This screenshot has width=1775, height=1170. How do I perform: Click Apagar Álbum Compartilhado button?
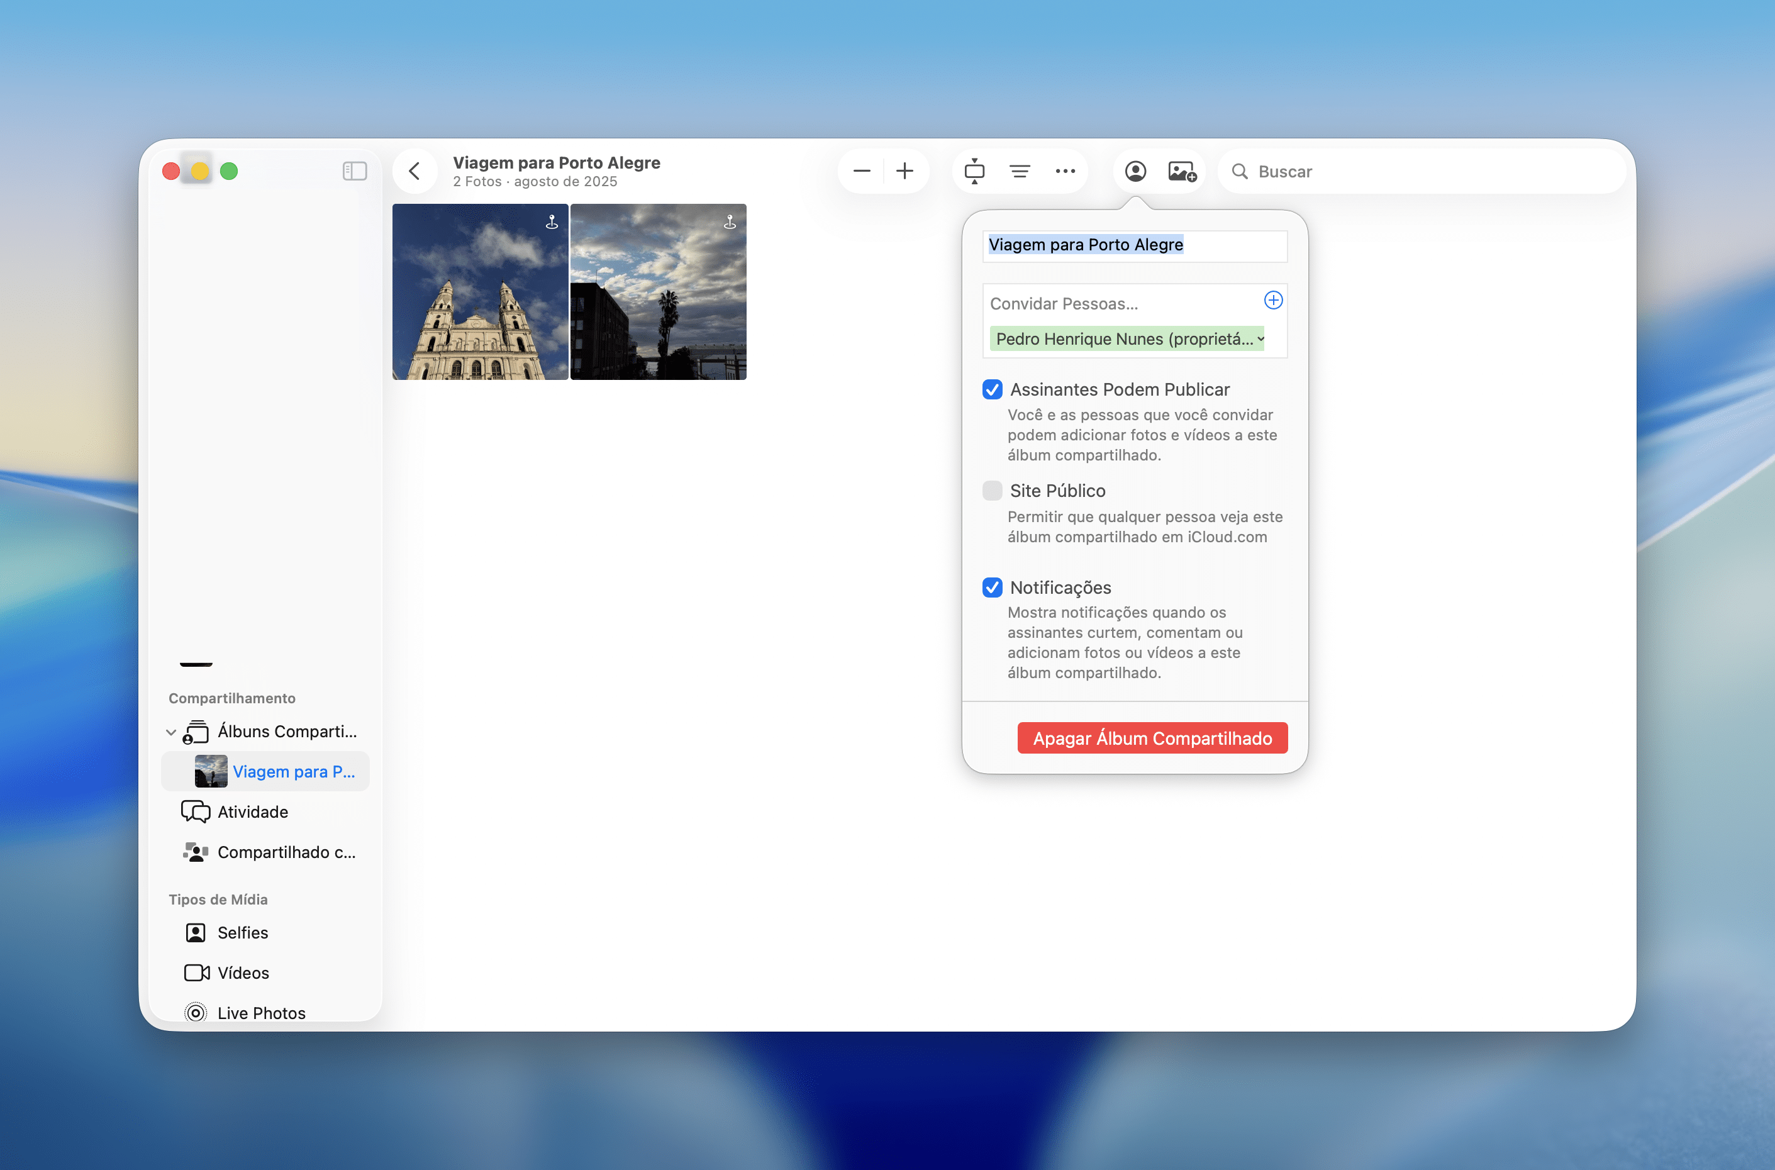(1152, 738)
